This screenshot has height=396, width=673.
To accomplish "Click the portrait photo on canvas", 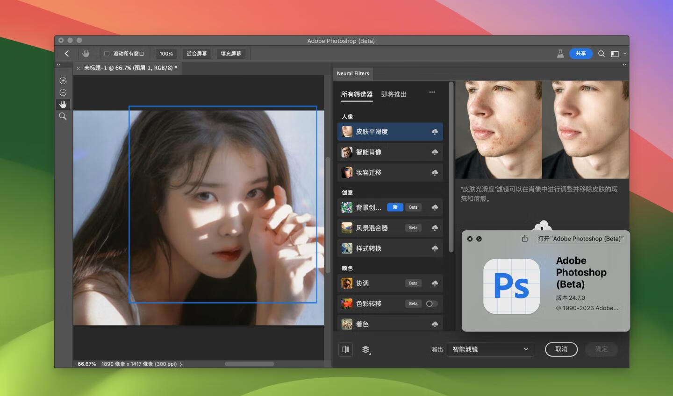I will [199, 218].
